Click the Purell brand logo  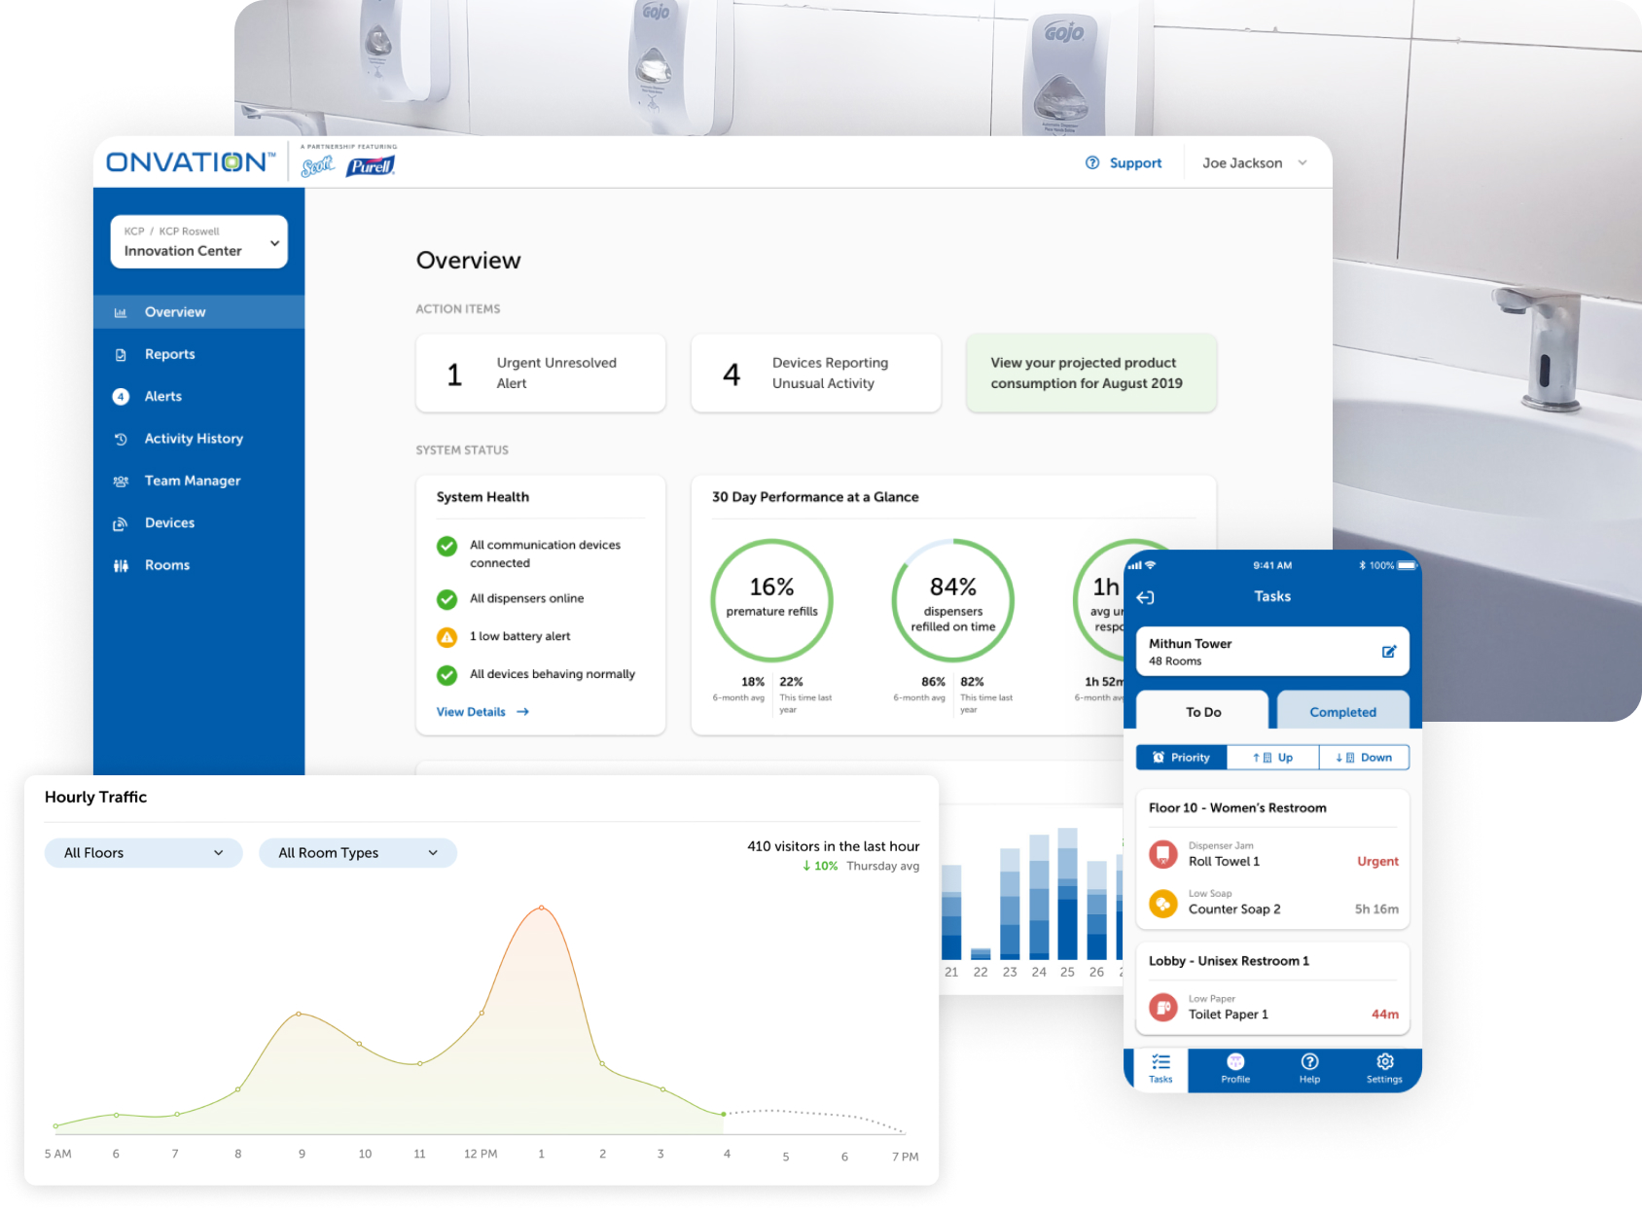pyautogui.click(x=371, y=166)
